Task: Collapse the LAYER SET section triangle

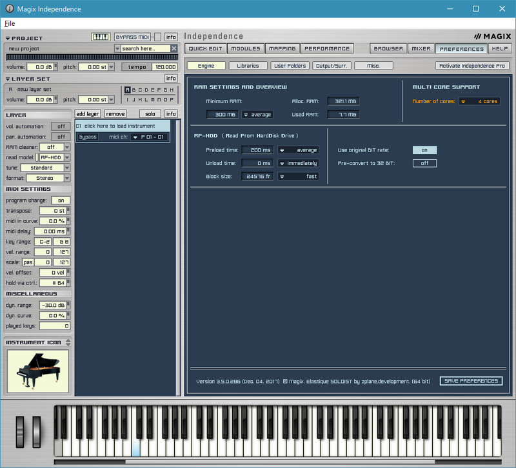Action: (x=8, y=79)
